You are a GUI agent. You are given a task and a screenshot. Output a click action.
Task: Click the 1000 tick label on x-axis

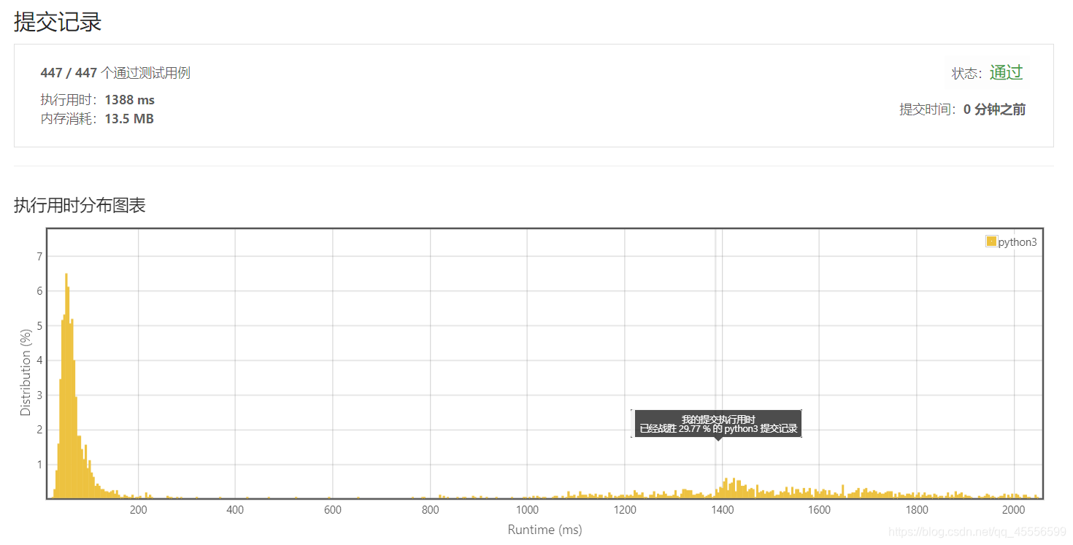527,510
